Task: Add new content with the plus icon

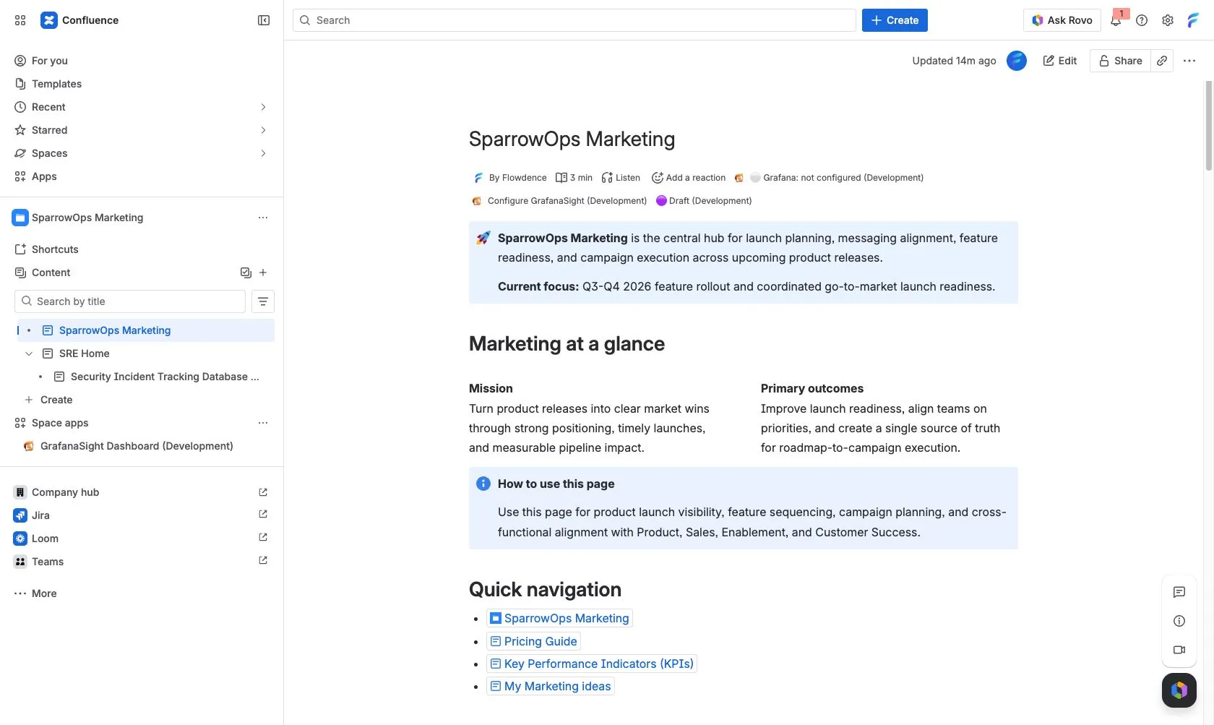Action: tap(263, 273)
